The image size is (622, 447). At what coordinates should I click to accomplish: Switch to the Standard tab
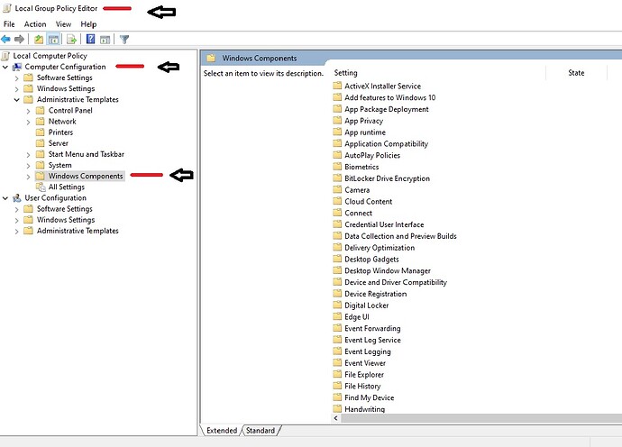pos(261,431)
